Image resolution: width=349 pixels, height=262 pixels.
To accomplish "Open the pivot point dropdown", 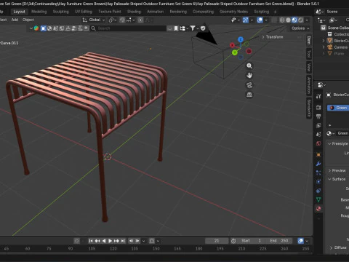I will (113, 20).
